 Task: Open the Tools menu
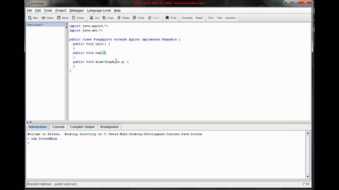tap(48, 11)
